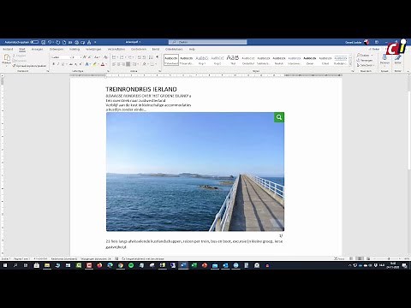411x308 pixels.
Task: Click the Align left icon
Action: click(x=114, y=64)
